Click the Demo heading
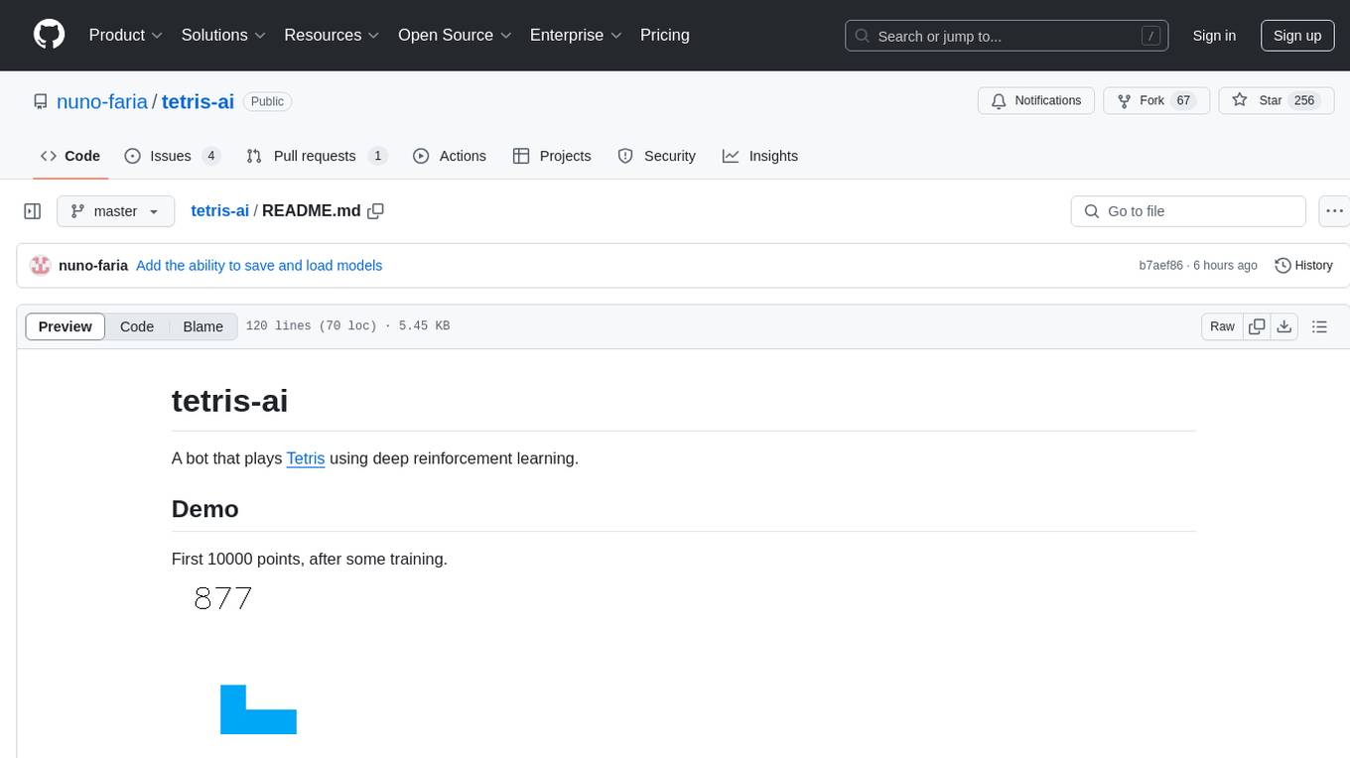This screenshot has height=758, width=1350. [x=205, y=509]
